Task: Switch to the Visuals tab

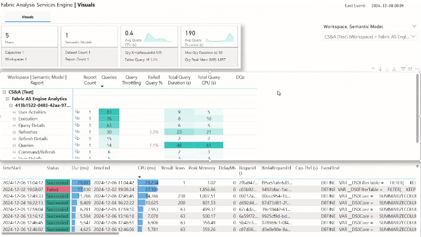Action: coord(28,17)
